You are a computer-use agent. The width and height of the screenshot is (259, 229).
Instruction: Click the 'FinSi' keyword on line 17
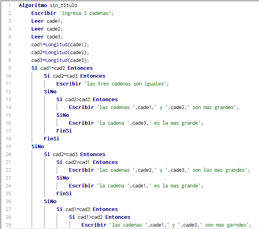[x=64, y=131]
